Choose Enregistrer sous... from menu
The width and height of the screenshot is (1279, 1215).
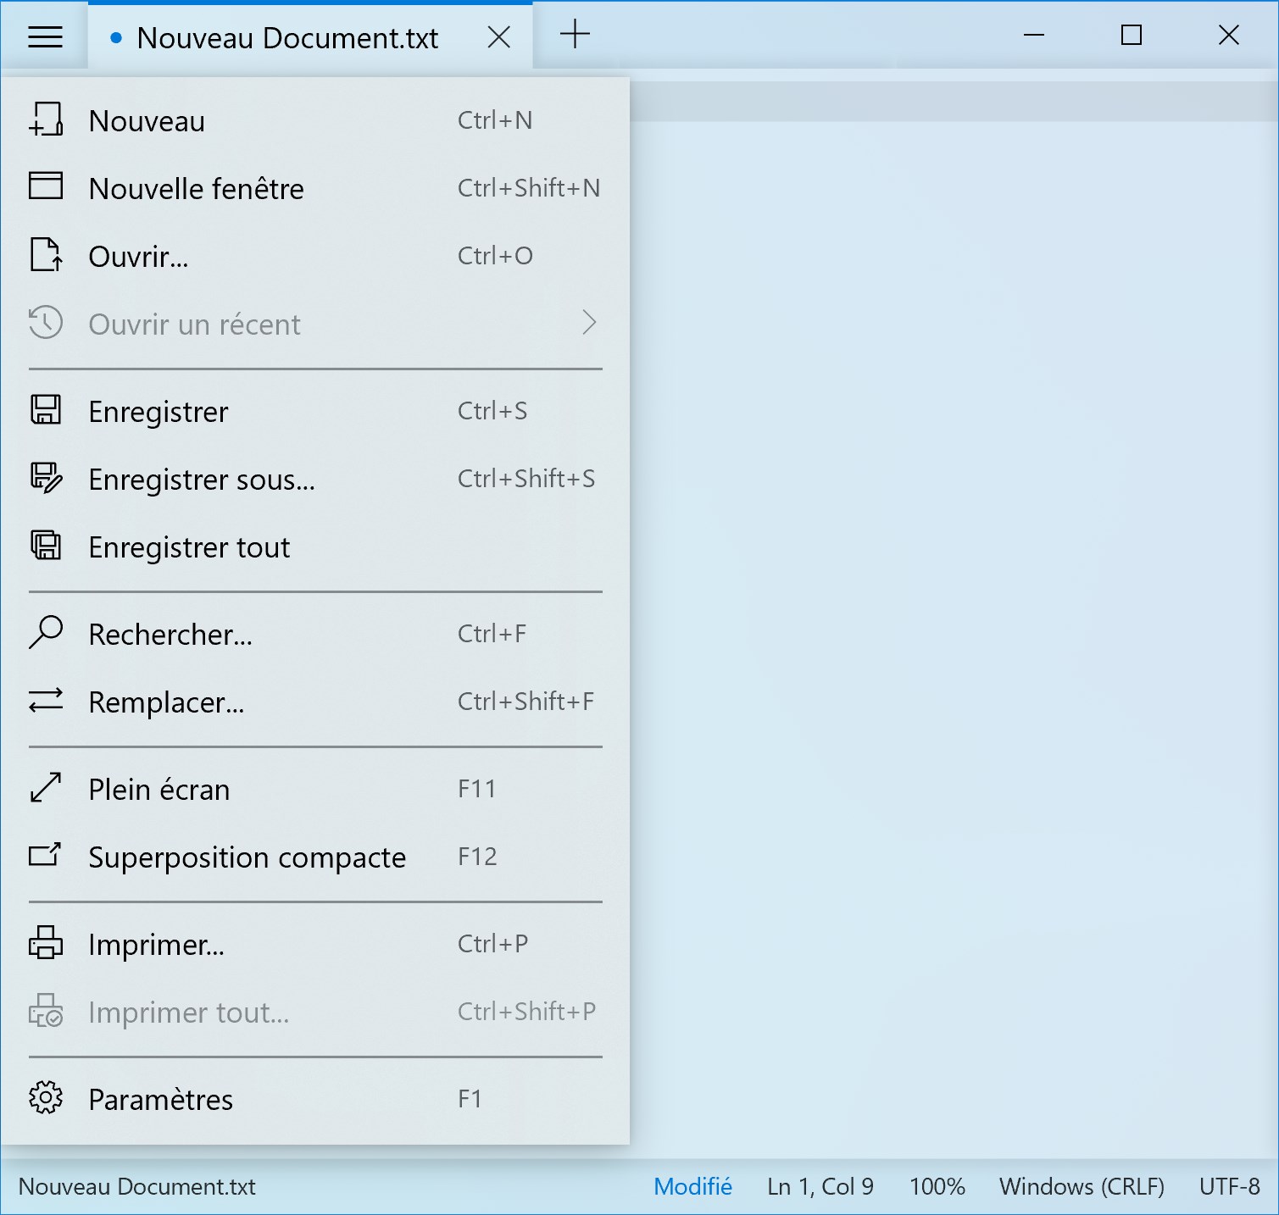coord(315,479)
